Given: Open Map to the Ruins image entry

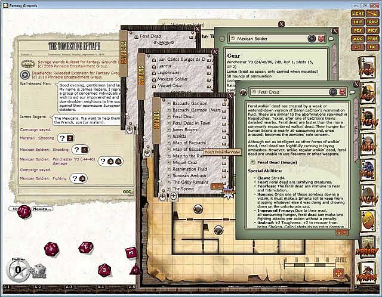Looking at the screenshot, I should coord(190,156).
